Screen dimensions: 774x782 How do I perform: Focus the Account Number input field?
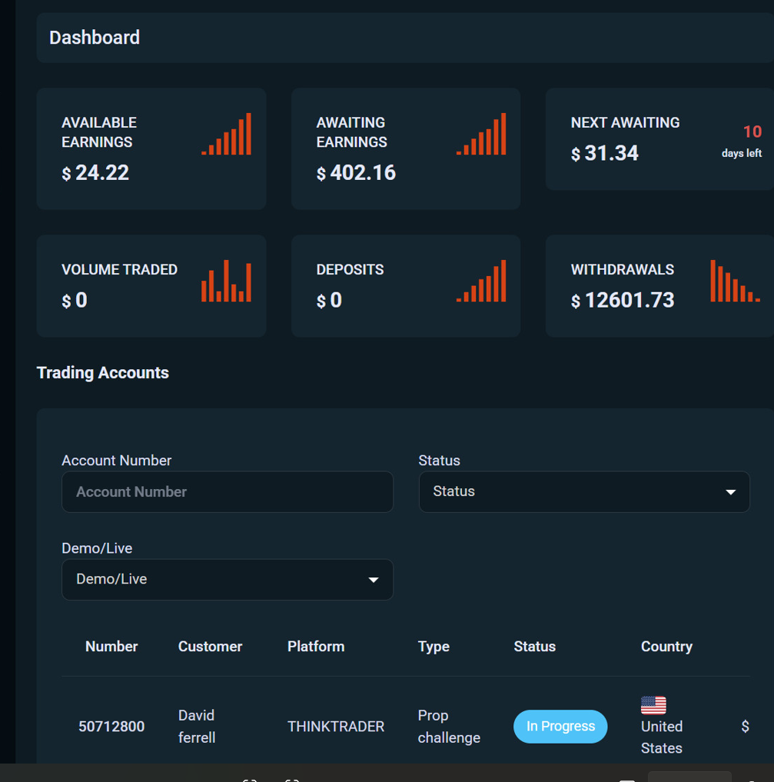click(227, 492)
